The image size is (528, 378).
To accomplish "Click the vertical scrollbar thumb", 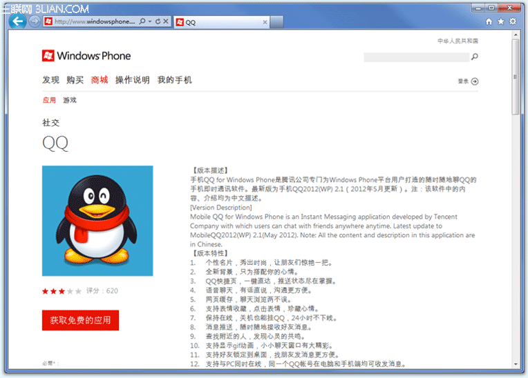I will tap(516, 77).
